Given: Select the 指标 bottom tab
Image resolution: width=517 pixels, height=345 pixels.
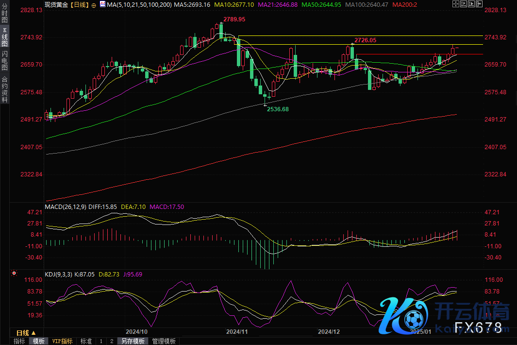Looking at the screenshot, I should 19,341.
